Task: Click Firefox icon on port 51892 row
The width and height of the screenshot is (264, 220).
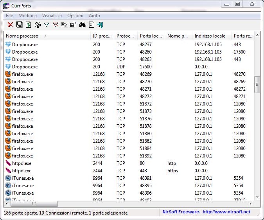Action: 8,156
